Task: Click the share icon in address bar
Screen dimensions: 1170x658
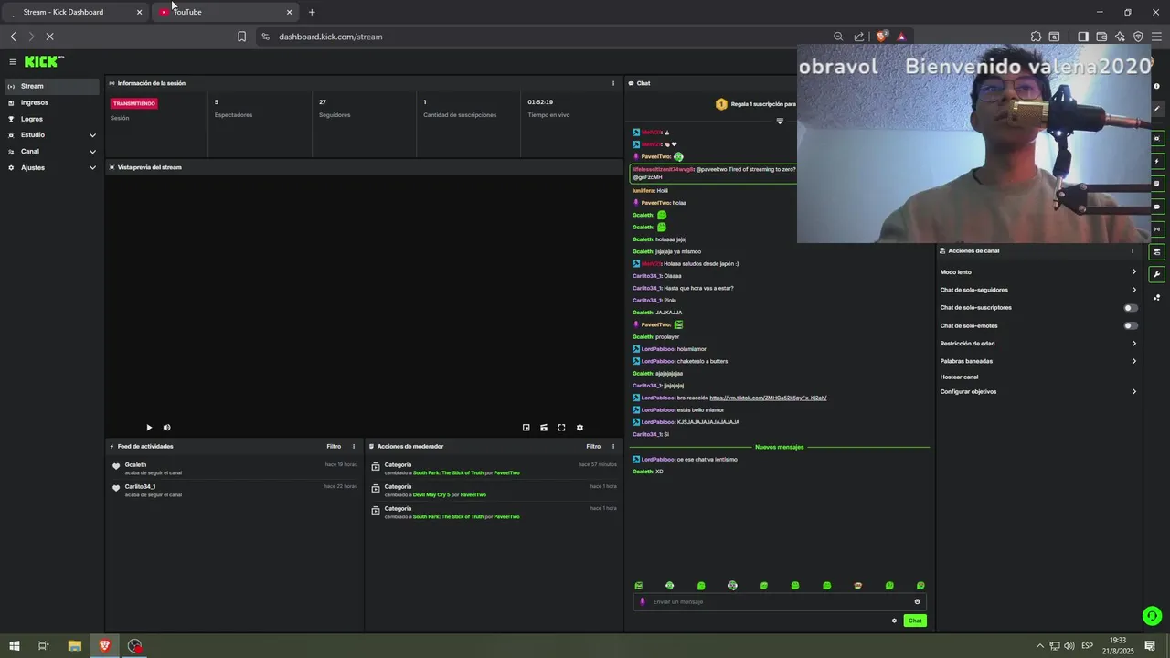Action: [x=859, y=37]
